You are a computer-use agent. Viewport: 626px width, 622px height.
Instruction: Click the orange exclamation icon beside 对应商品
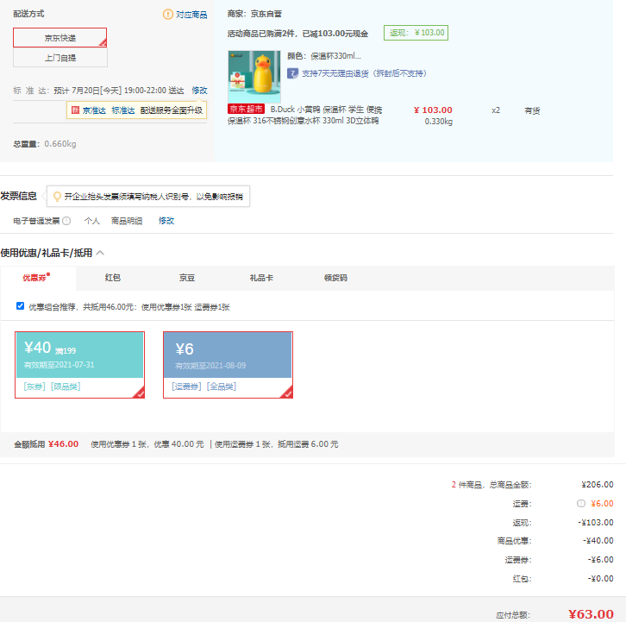(167, 15)
